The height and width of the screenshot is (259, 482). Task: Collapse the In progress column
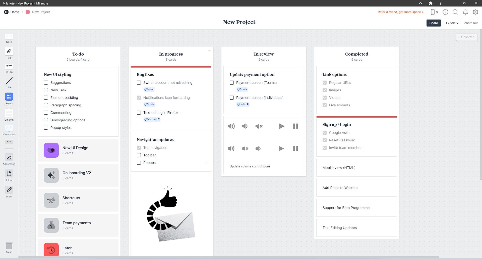pyautogui.click(x=209, y=51)
